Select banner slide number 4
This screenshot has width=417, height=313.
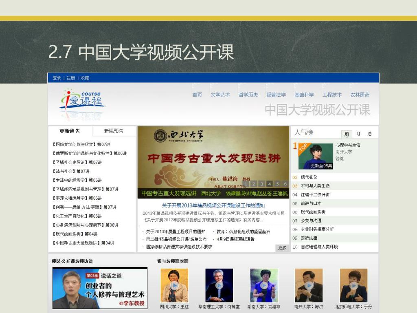coord(270,184)
